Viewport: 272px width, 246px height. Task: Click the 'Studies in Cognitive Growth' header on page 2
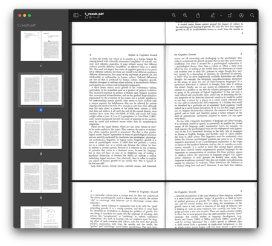[143, 55]
